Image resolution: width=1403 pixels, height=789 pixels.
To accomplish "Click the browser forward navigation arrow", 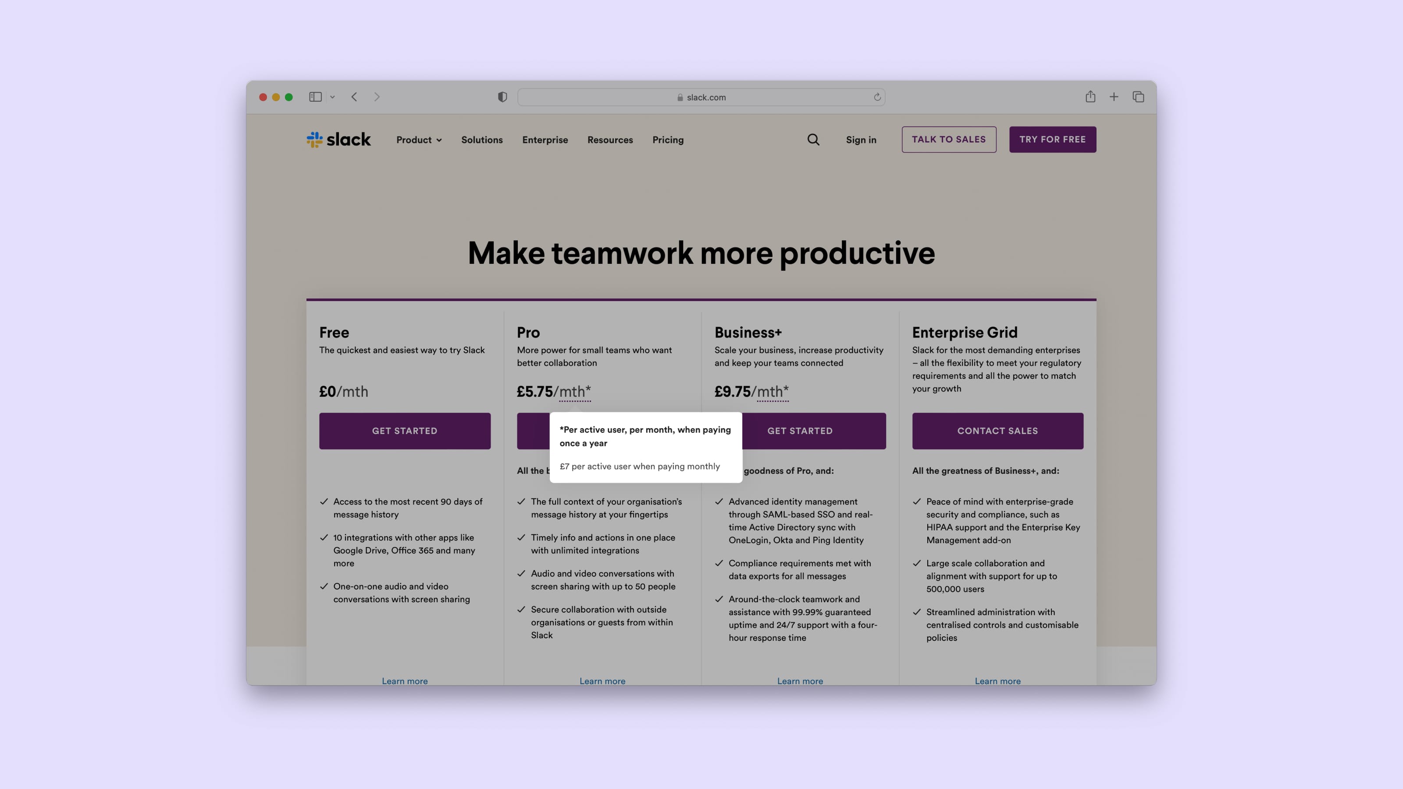I will tap(377, 96).
